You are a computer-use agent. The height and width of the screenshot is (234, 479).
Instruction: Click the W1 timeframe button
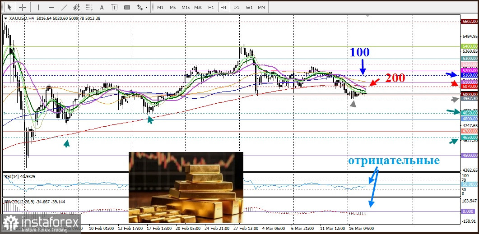click(x=249, y=7)
